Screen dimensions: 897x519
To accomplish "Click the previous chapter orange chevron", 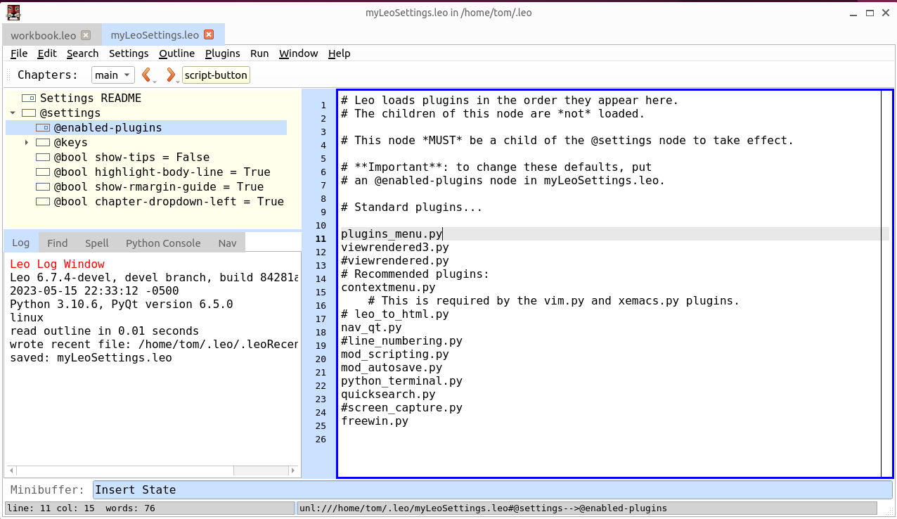I will point(148,75).
